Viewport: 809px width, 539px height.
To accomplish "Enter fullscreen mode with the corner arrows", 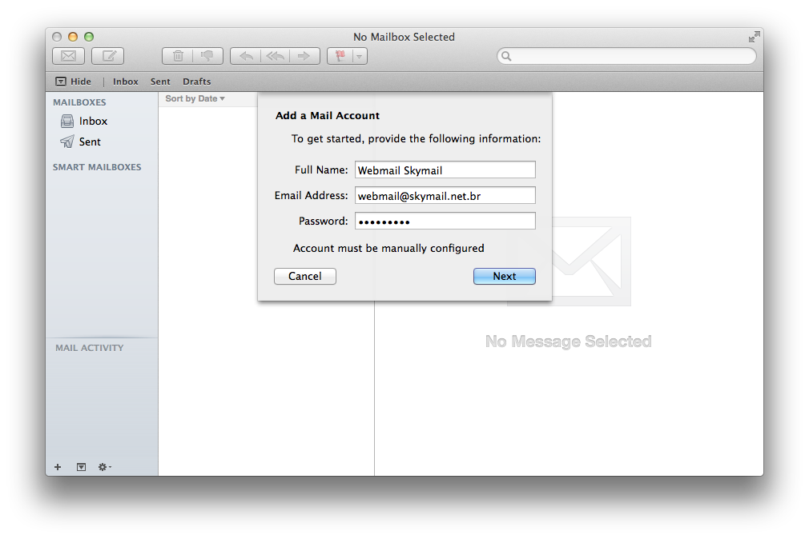I will coord(754,37).
